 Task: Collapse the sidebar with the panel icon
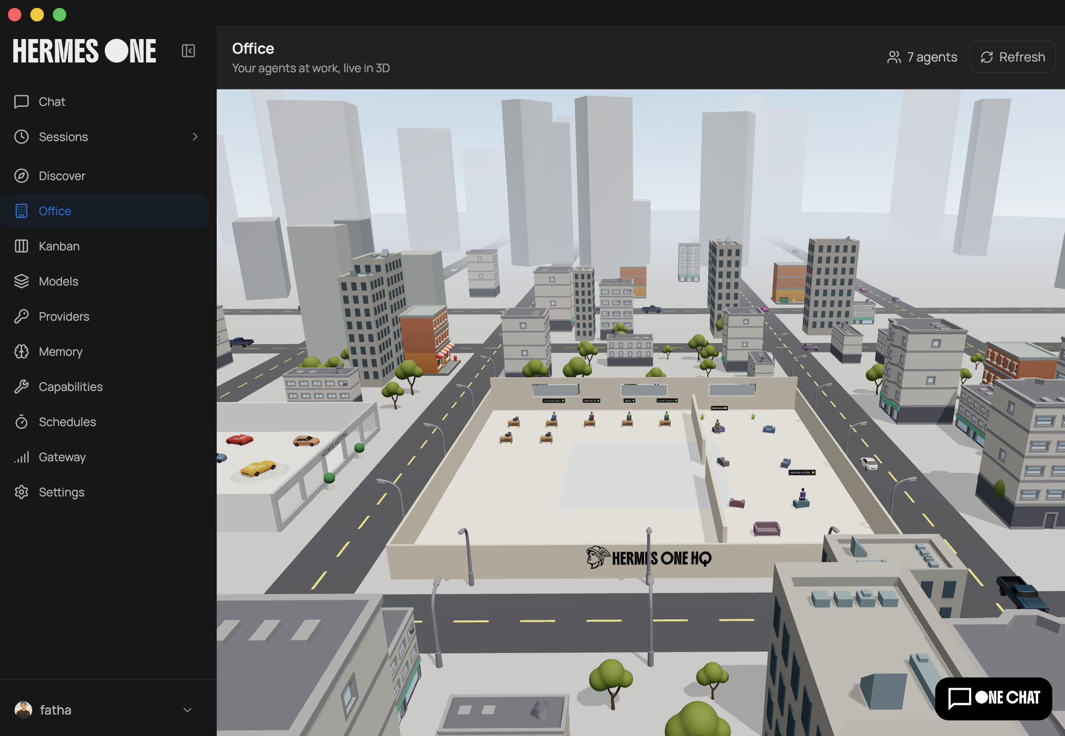coord(188,51)
